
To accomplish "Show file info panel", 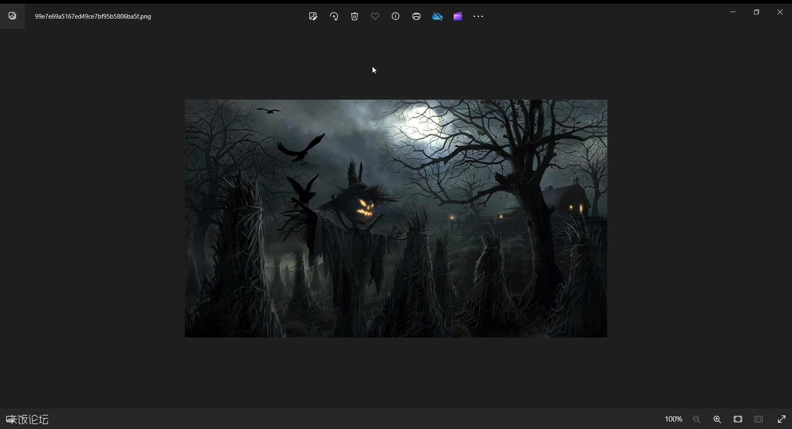I will tap(396, 16).
